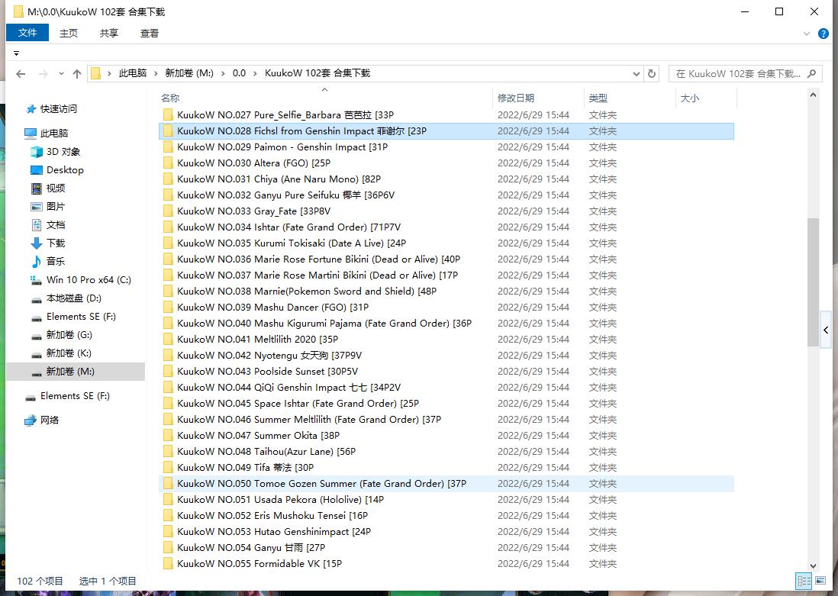Open address bar history dropdown
This screenshot has width=838, height=596.
pyautogui.click(x=636, y=74)
